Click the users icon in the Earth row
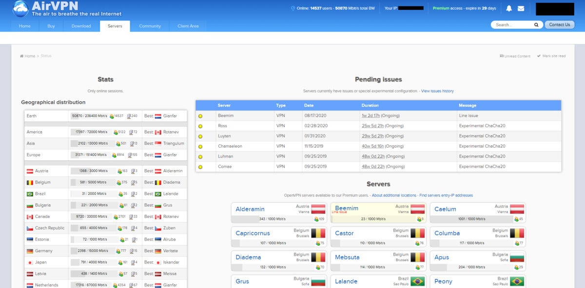585x288 pixels. (112, 116)
